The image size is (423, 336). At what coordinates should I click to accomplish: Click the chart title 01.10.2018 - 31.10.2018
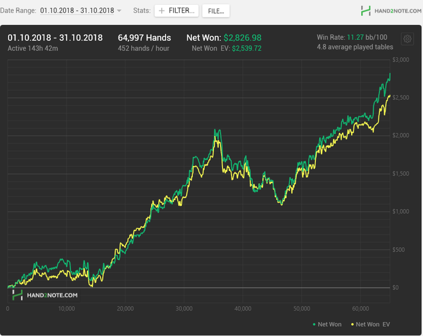click(55, 38)
